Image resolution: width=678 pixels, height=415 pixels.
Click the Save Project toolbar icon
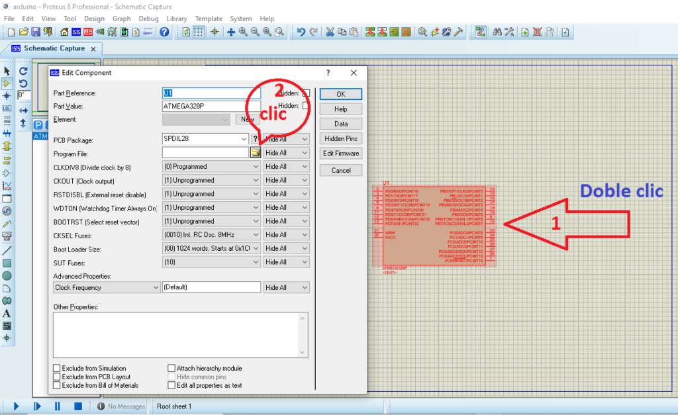(36, 32)
